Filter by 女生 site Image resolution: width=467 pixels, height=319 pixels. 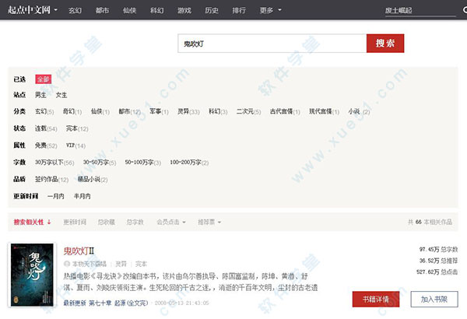pos(61,95)
